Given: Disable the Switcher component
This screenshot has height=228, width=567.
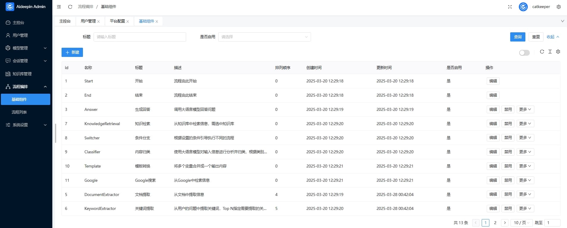Looking at the screenshot, I should 508,138.
